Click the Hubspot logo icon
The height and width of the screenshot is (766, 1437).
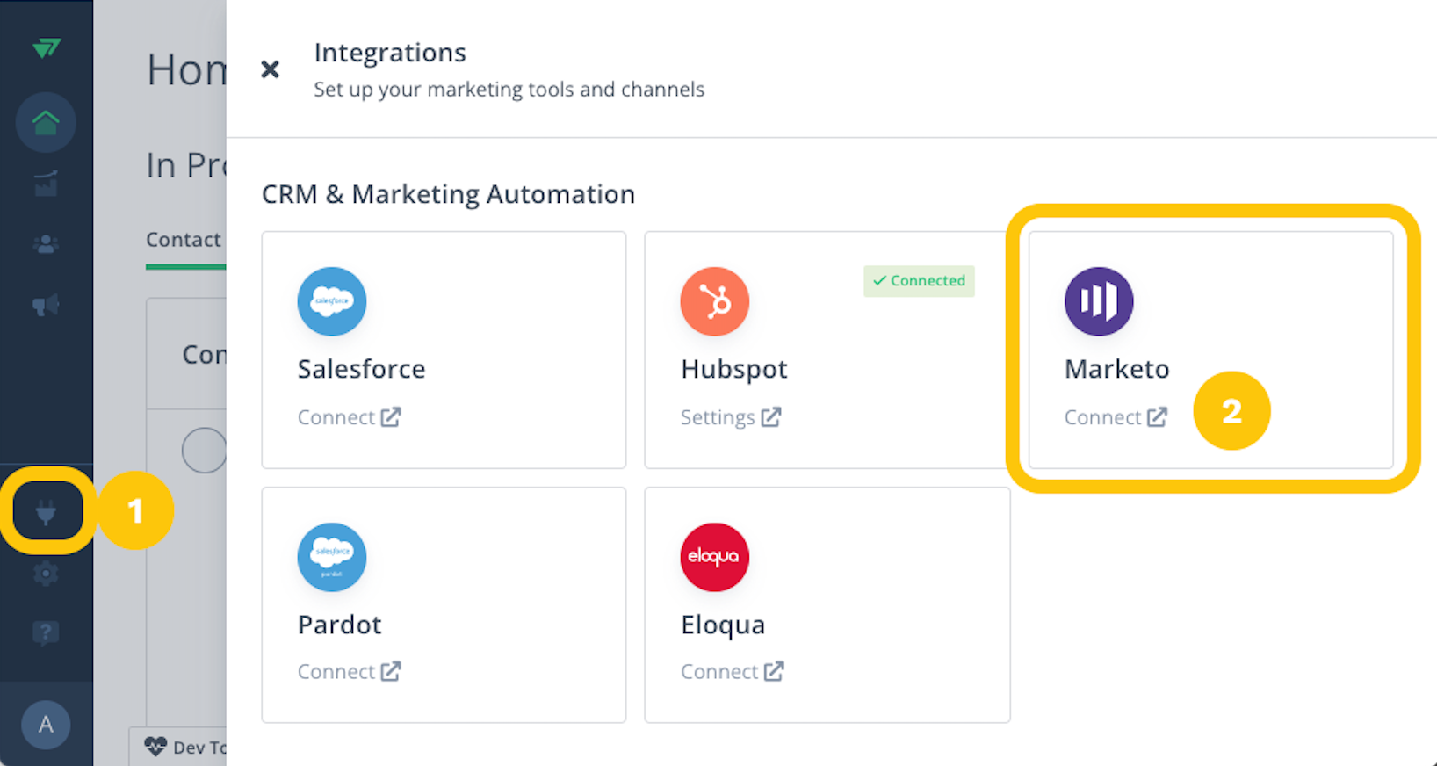click(x=715, y=301)
